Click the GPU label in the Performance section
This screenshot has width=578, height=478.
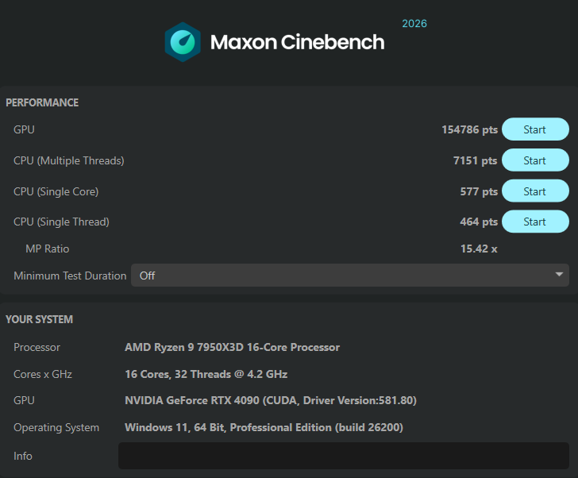tap(24, 129)
